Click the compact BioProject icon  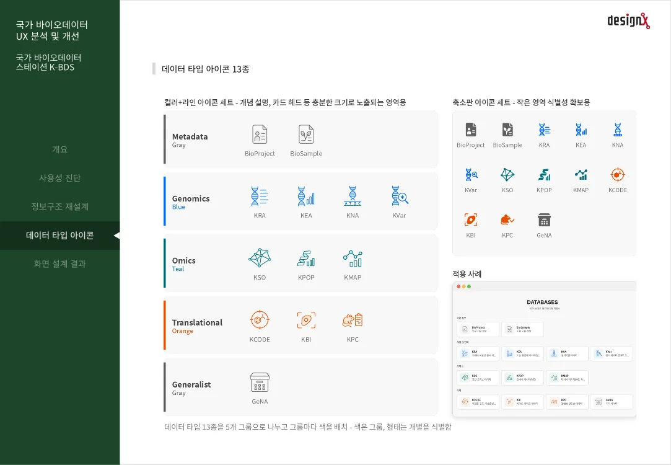[x=471, y=130]
